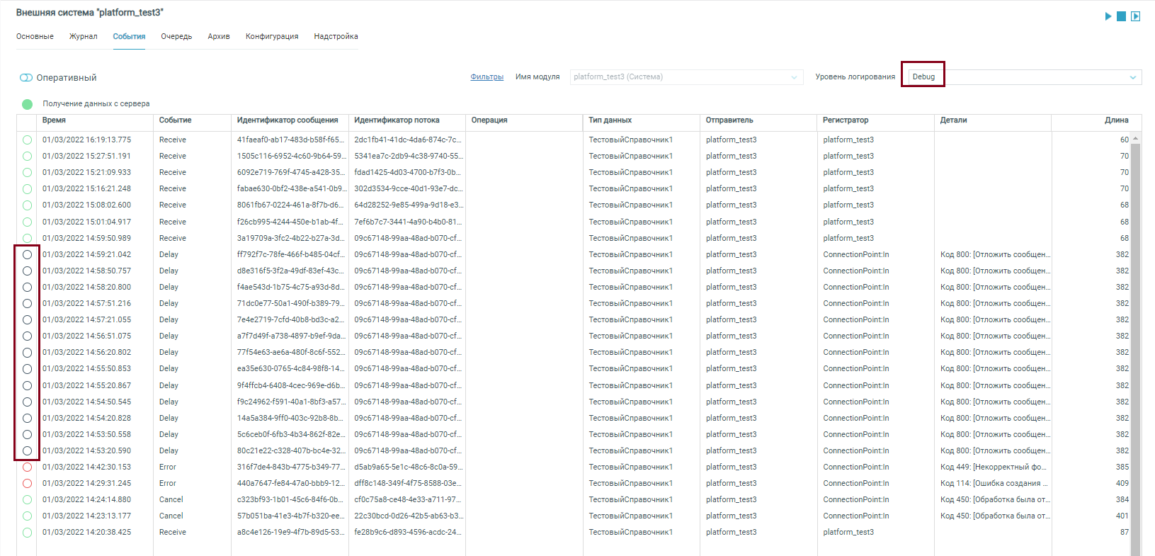Select the status circle for row 14:59:21.042
Screen dimensions: 1155x556
27,255
